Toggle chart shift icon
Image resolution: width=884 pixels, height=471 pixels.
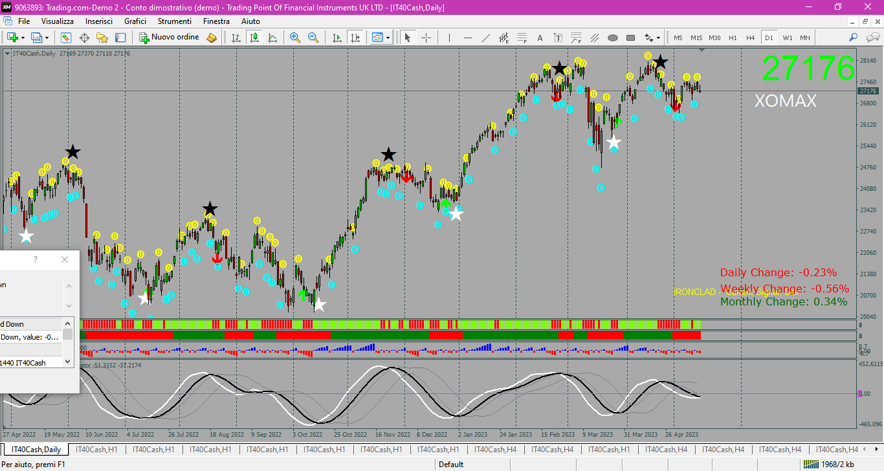point(355,38)
